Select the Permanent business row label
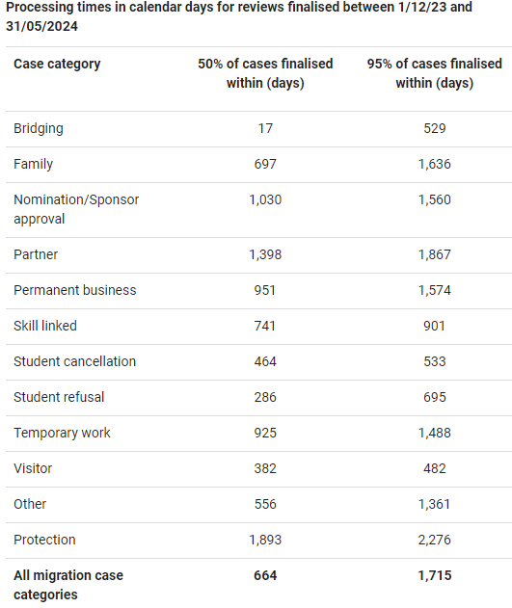Image resolution: width=512 pixels, height=608 pixels. [75, 290]
